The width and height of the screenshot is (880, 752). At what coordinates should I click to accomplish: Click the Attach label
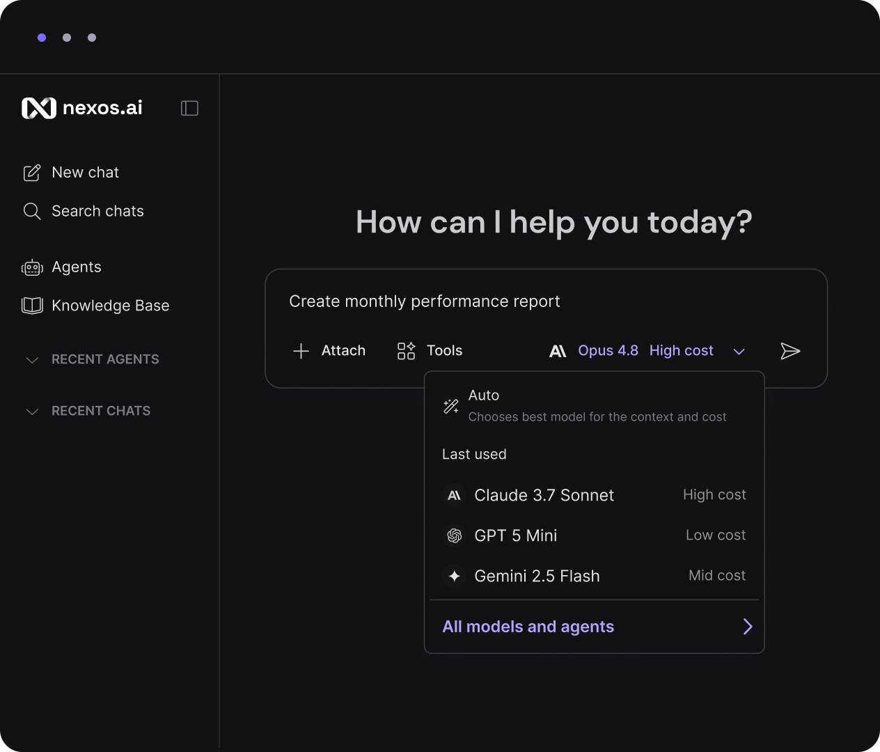point(343,350)
